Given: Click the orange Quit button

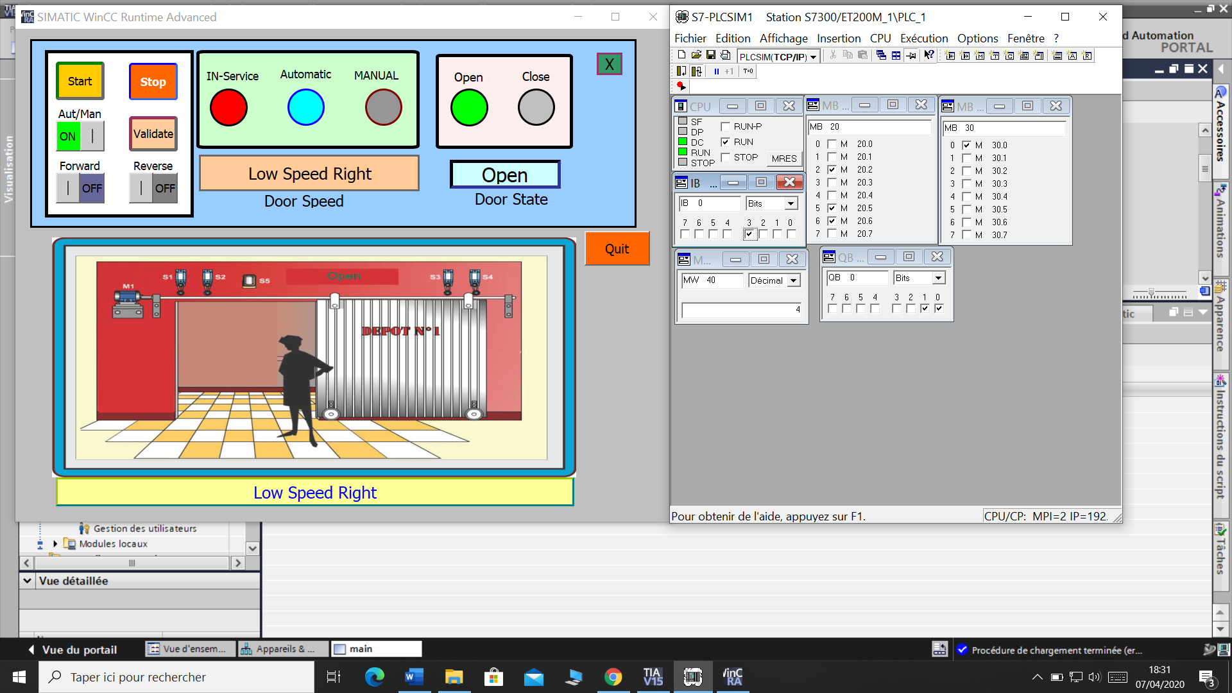Looking at the screenshot, I should click(617, 248).
